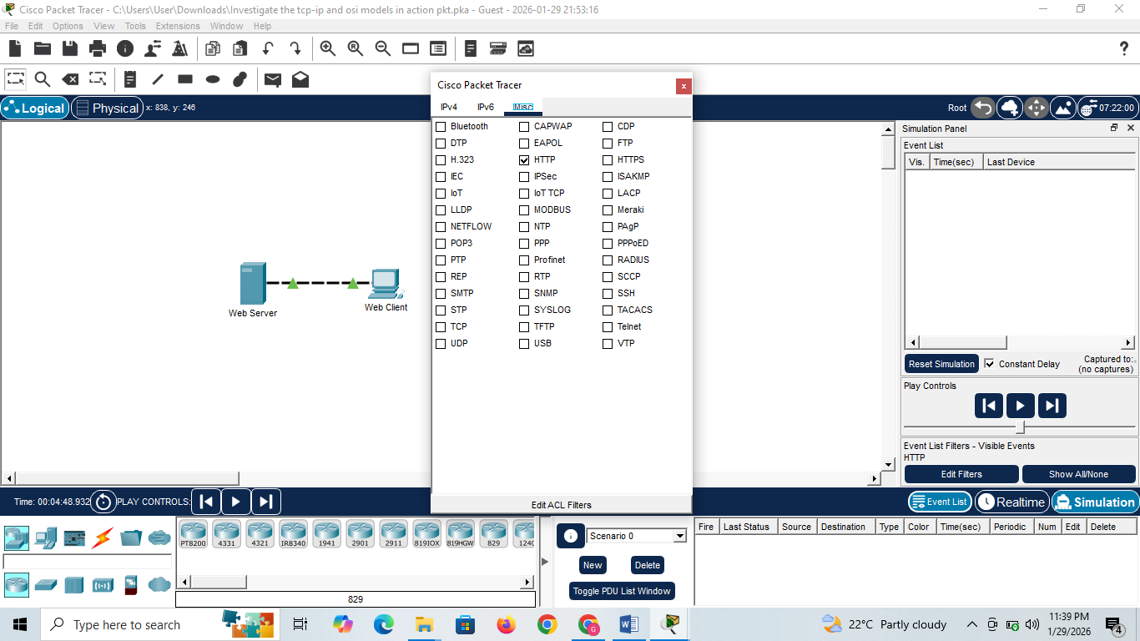Toggle the Constant Delay checkbox
The image size is (1140, 641).
[990, 364]
